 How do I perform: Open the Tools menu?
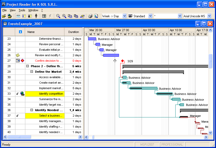pos(22,10)
